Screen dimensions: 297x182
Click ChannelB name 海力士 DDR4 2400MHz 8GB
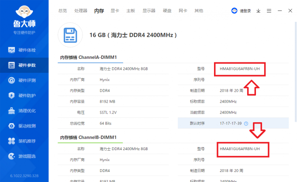(124, 149)
